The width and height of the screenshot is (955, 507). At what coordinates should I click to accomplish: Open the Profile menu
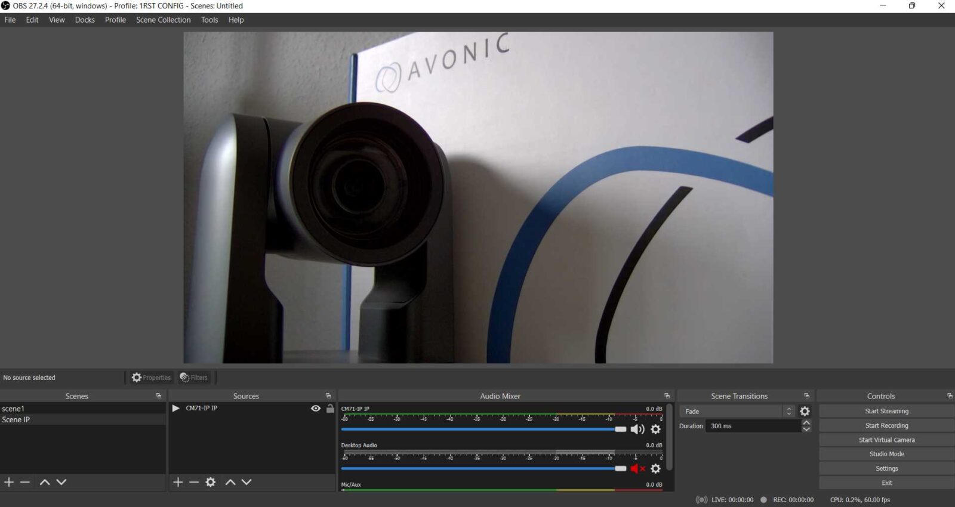click(x=115, y=20)
